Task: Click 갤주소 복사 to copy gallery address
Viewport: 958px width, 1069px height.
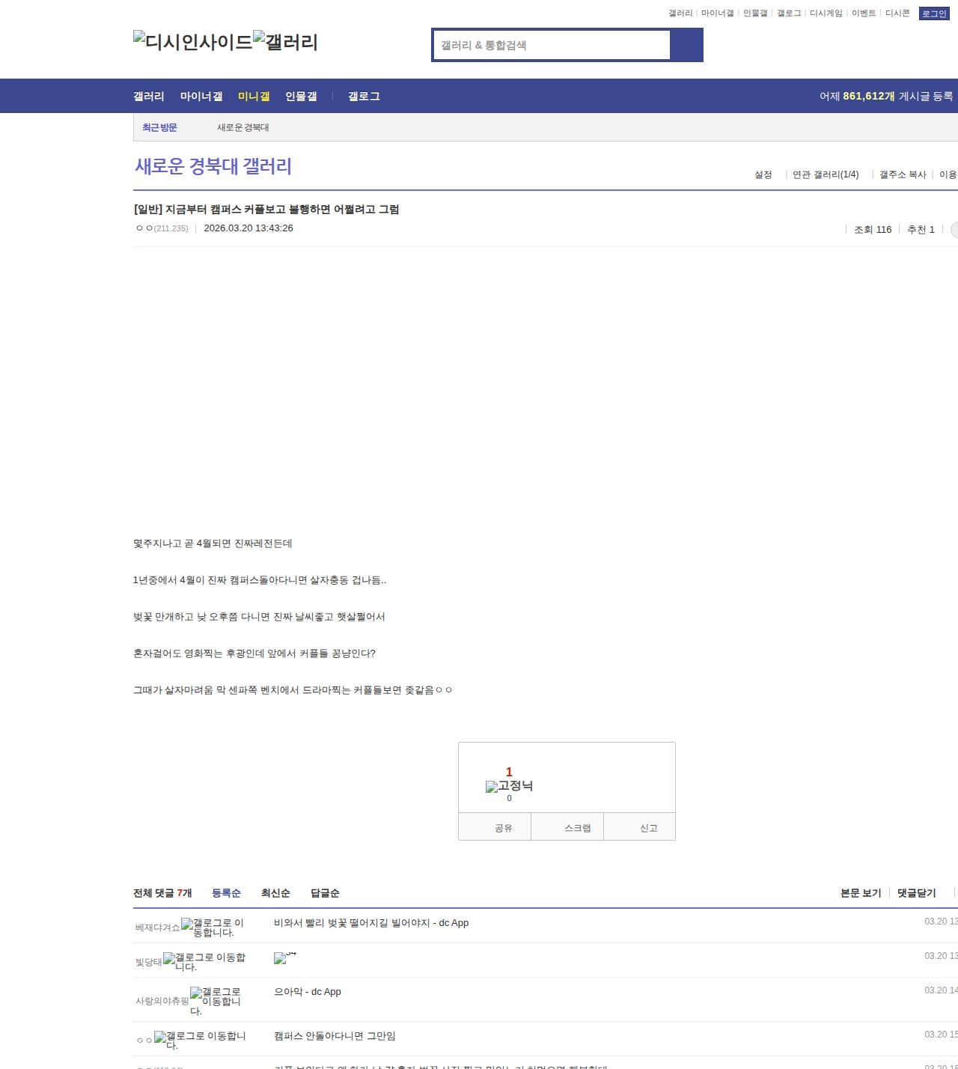Action: click(x=903, y=174)
